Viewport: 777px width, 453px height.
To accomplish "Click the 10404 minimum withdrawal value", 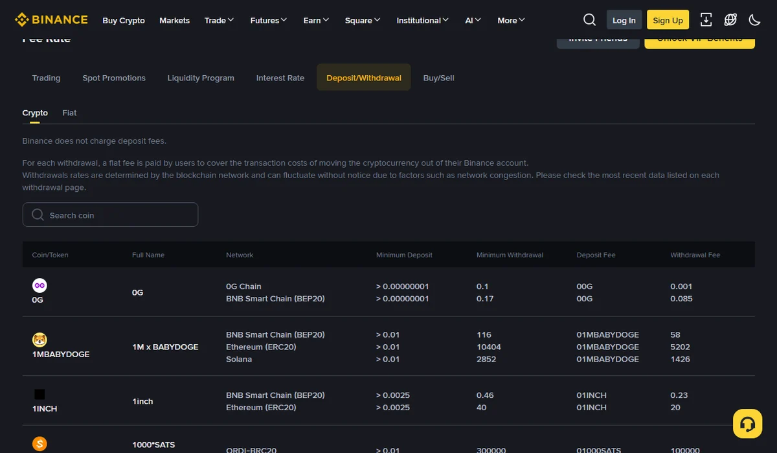I will click(x=489, y=347).
